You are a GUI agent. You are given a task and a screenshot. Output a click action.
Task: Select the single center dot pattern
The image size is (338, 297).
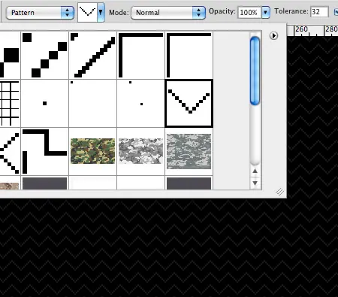[45, 103]
